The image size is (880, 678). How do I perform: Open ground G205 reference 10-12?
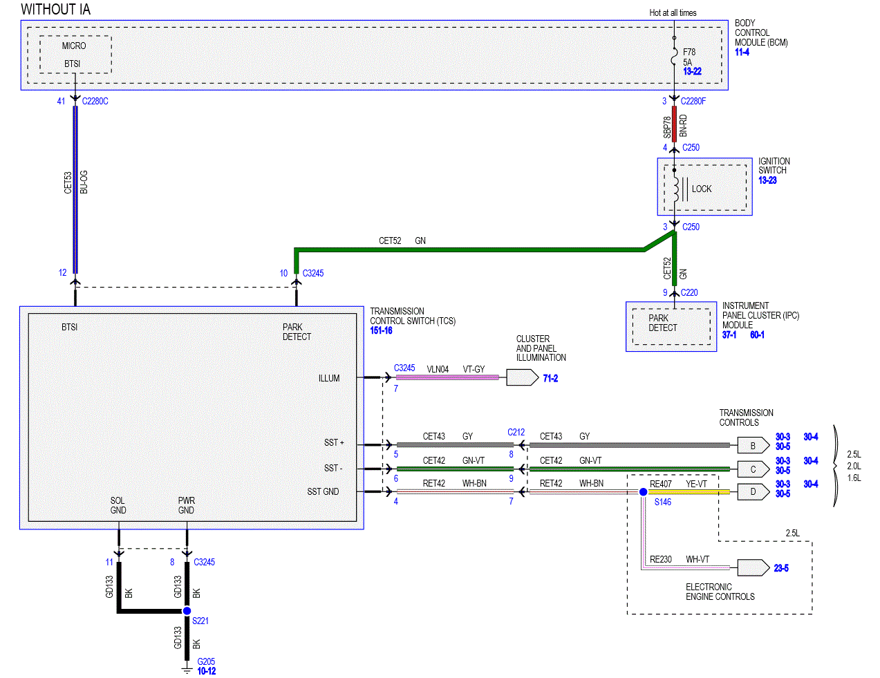[x=207, y=671]
